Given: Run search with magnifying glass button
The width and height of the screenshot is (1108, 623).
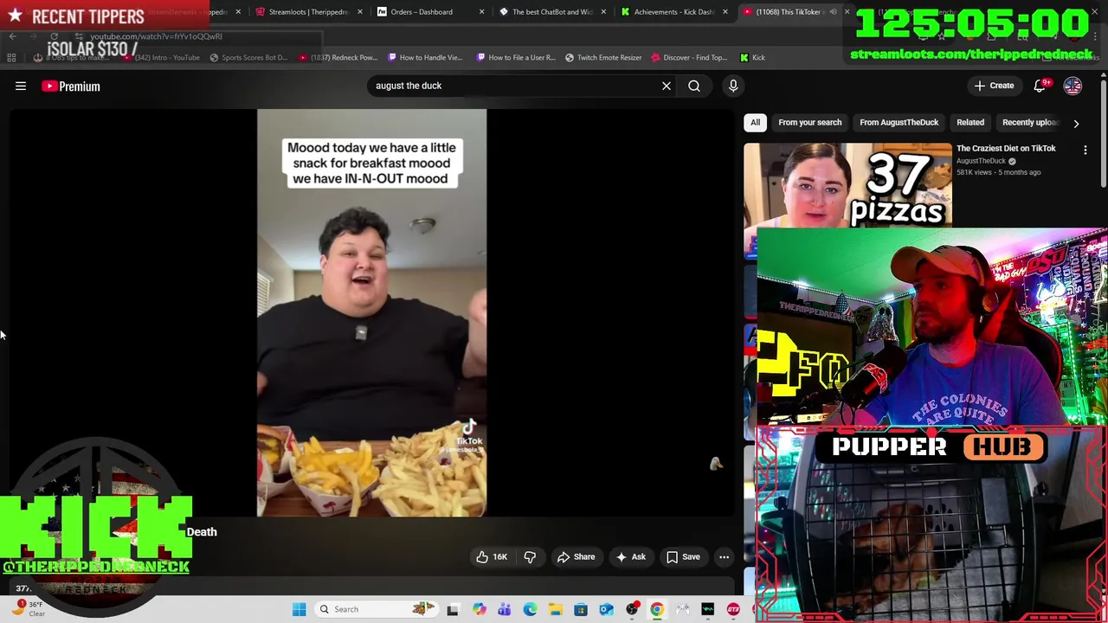Looking at the screenshot, I should click(694, 86).
